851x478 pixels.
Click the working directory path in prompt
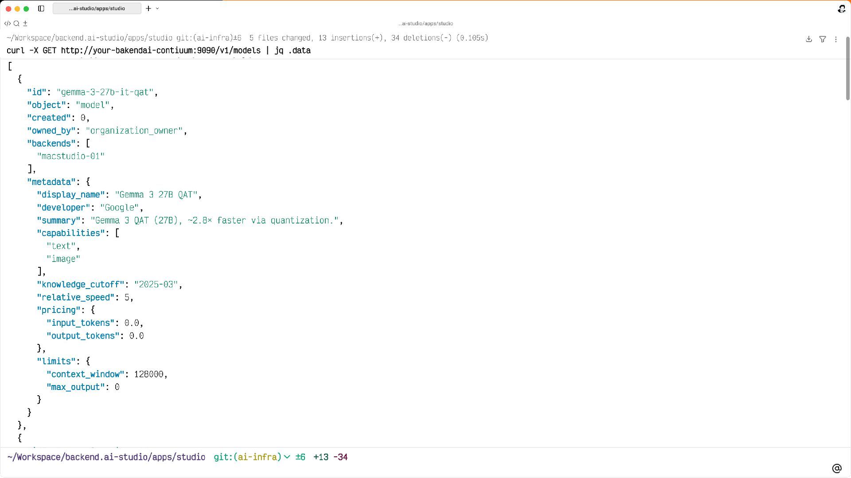(106, 457)
